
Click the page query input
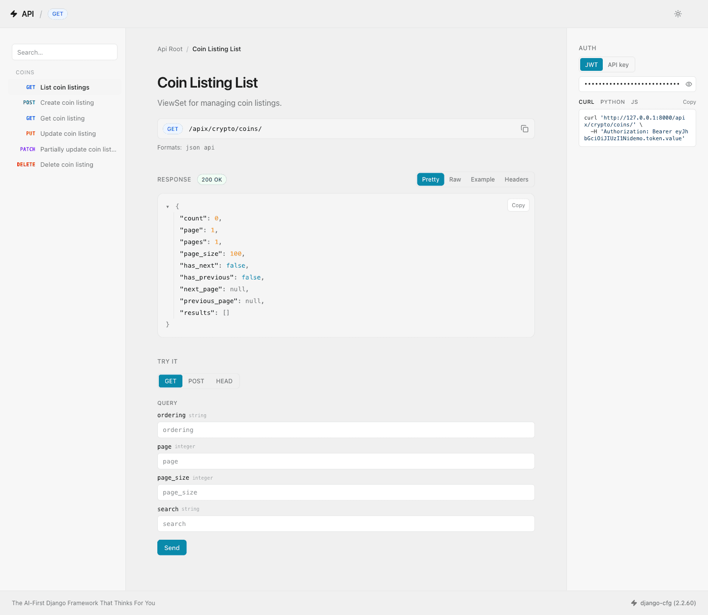click(x=346, y=461)
